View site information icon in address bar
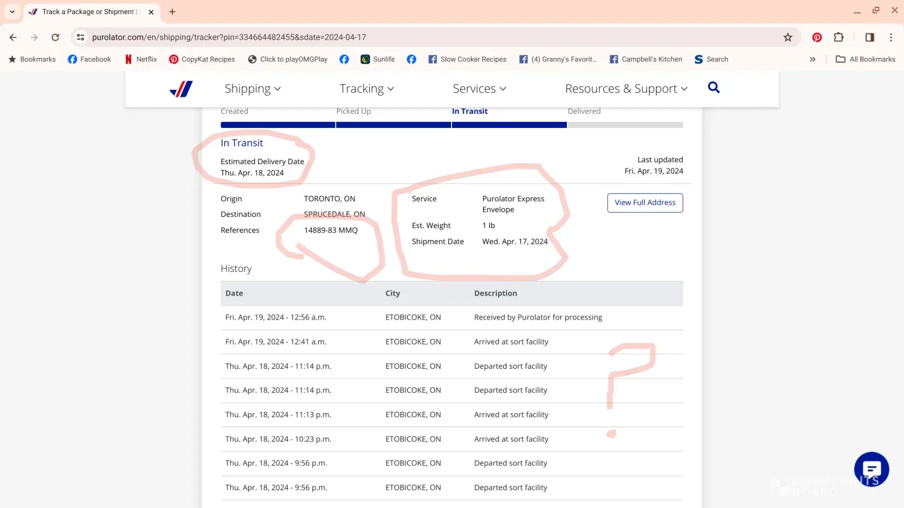 tap(80, 37)
